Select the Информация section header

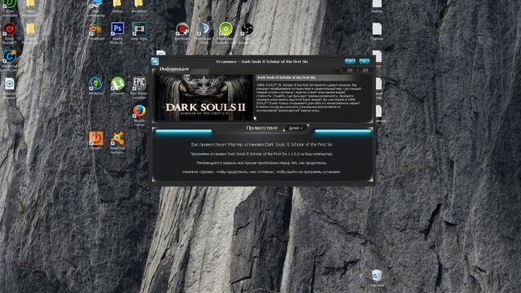tap(174, 68)
